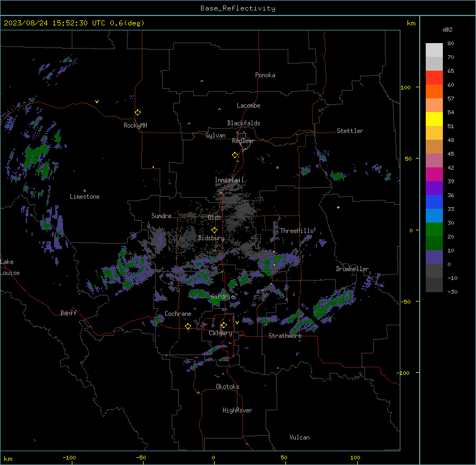Click the dBZ legend heading
This screenshot has height=465, width=476.
[447, 29]
